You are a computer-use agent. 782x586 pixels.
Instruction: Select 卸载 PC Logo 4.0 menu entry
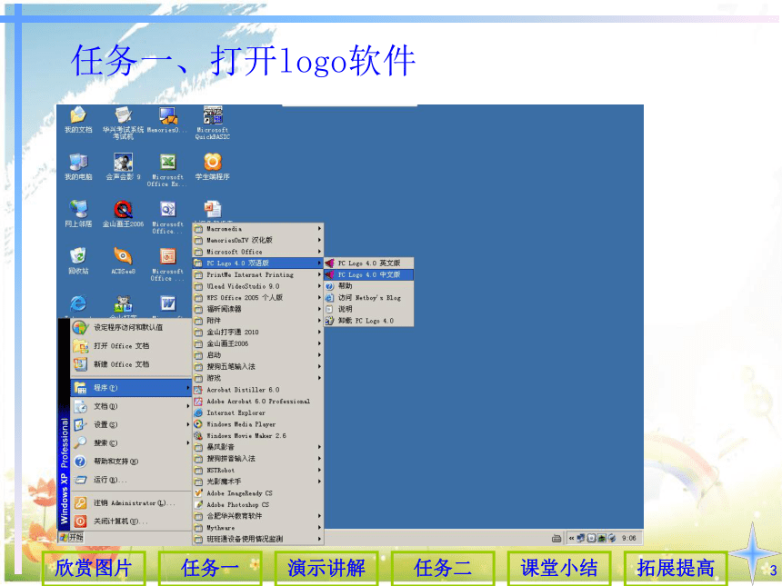coord(368,321)
